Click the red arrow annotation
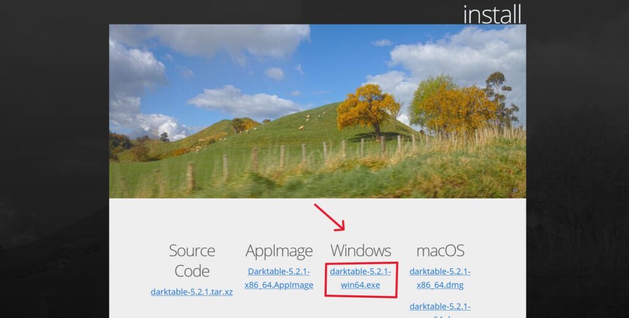Screen dimensions: 629x318 coord(329,217)
